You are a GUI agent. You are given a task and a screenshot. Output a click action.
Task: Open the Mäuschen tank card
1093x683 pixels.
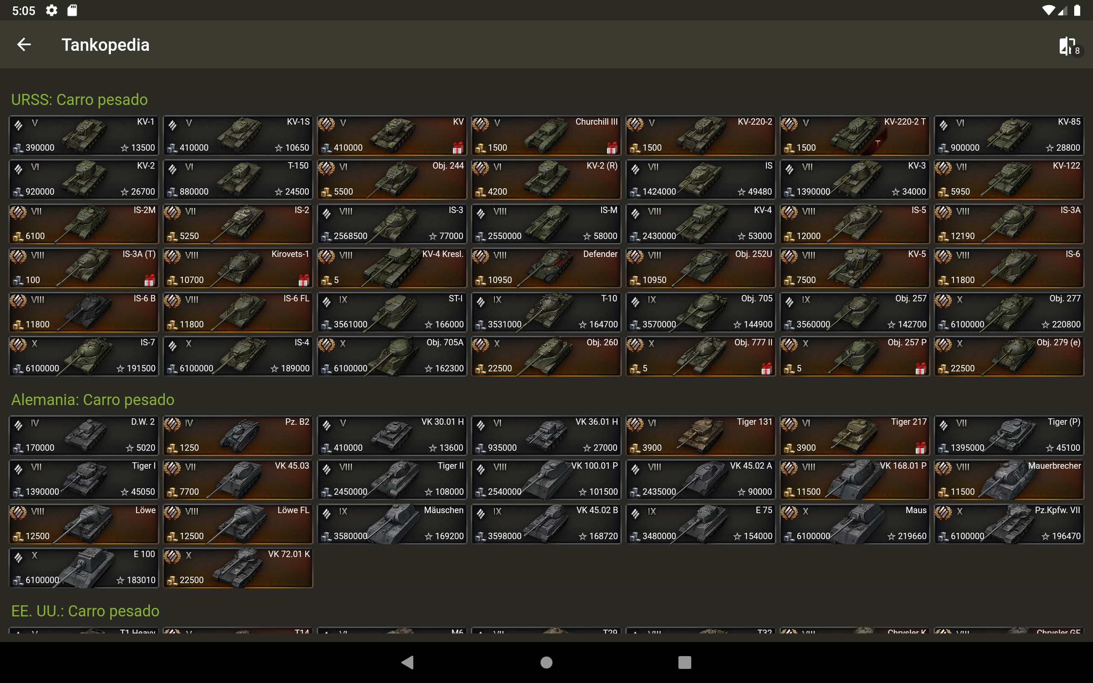coord(392,523)
